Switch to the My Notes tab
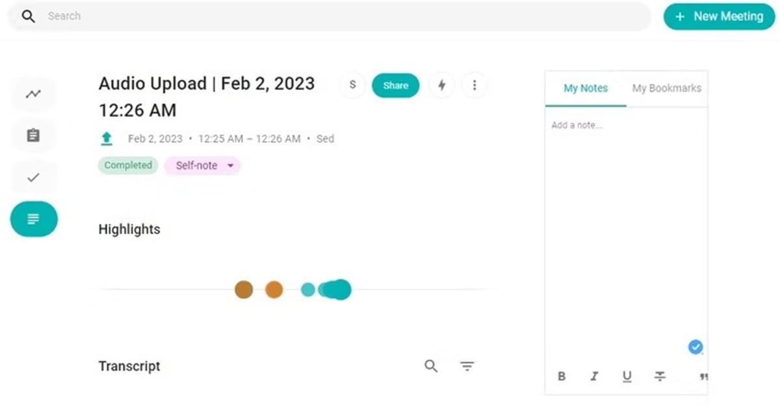Image resolution: width=780 pixels, height=406 pixels. click(586, 88)
